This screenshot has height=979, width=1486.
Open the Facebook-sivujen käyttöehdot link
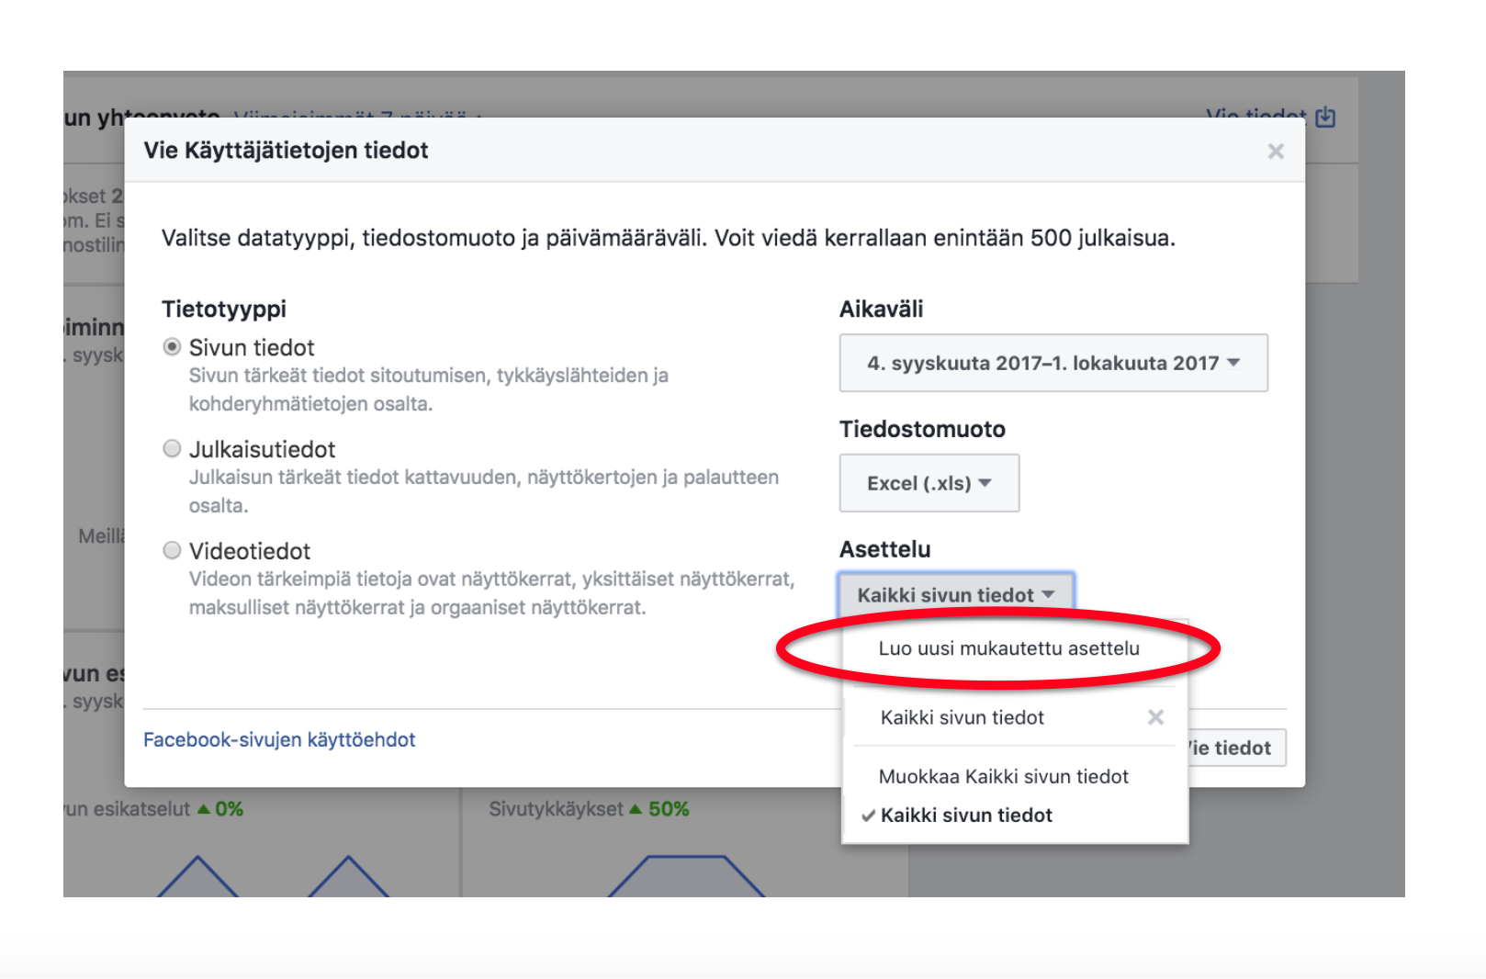pyautogui.click(x=279, y=740)
